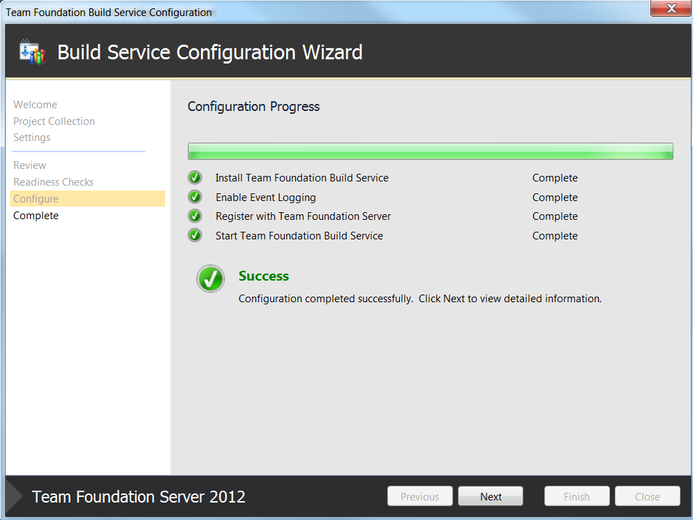Click the Build Service Configuration Wizard title
The height and width of the screenshot is (520, 693).
(x=210, y=52)
